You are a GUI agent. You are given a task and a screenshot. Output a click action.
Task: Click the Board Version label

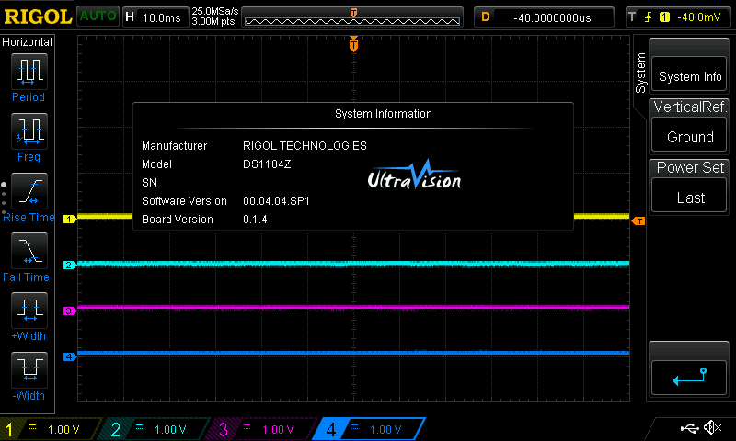[x=177, y=220]
